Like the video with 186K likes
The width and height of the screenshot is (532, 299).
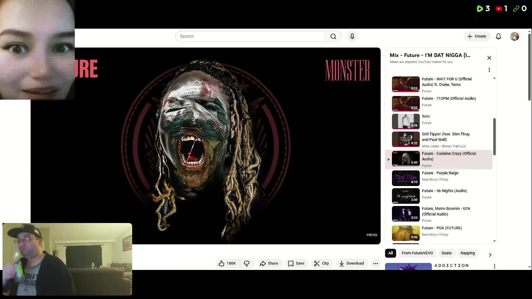point(227,263)
